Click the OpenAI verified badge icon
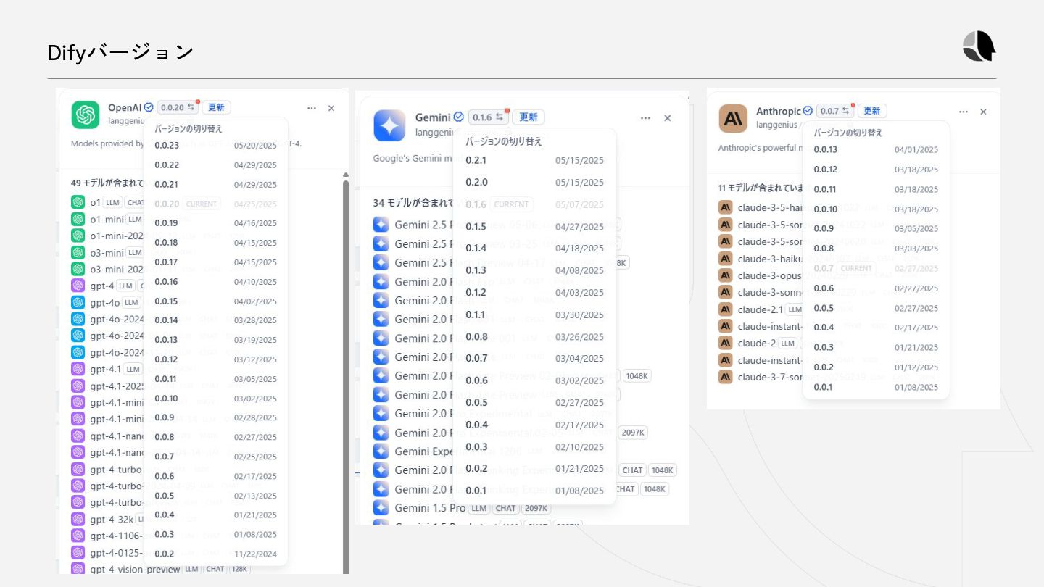The image size is (1044, 587). [x=149, y=107]
